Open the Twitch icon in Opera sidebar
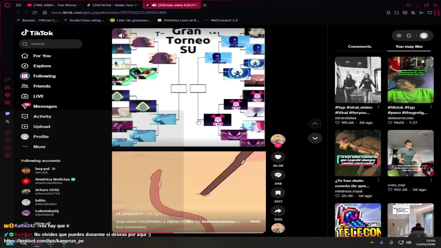This screenshot has width=441, height=248. tap(8, 114)
